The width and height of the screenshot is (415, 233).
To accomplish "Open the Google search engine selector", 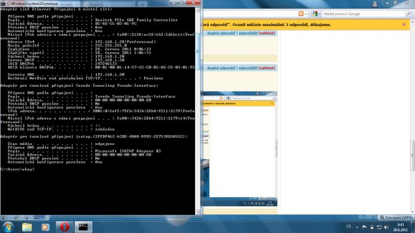I will coord(316,14).
